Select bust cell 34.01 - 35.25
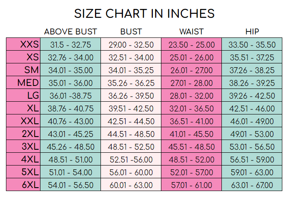 pos(131,70)
